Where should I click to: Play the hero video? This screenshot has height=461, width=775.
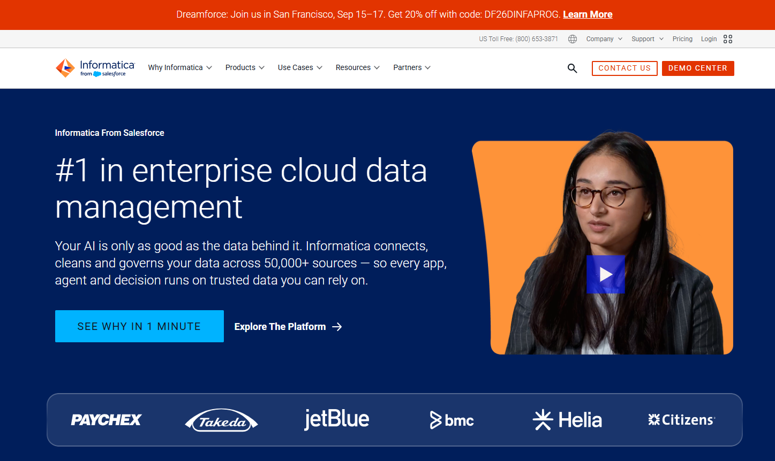(606, 274)
